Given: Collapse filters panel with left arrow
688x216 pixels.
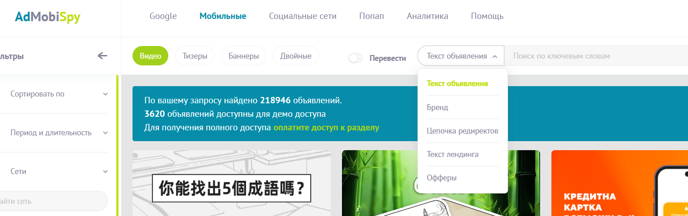Looking at the screenshot, I should (103, 56).
